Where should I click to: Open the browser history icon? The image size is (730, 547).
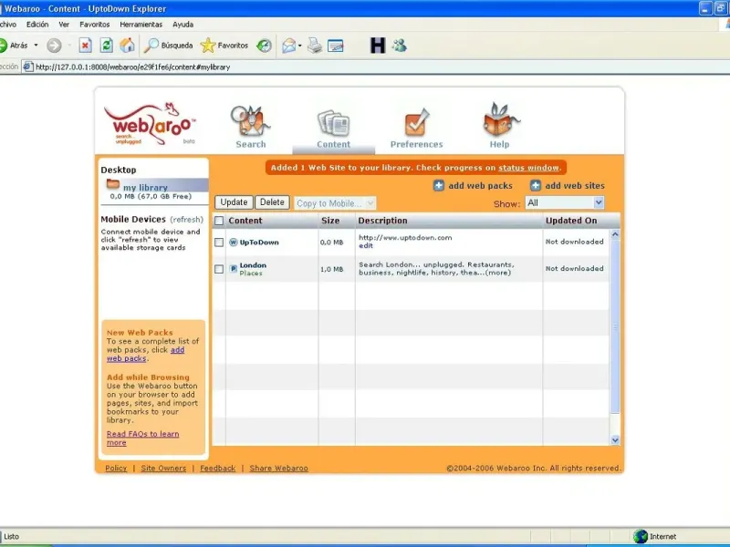coord(264,45)
